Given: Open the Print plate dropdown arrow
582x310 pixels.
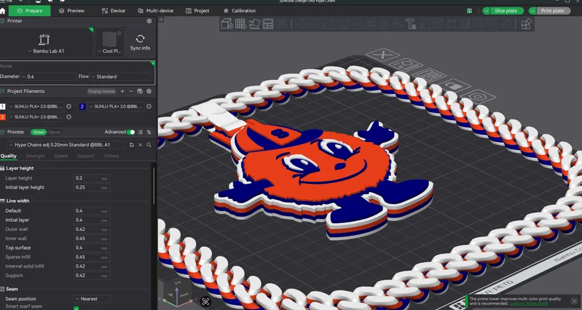Looking at the screenshot, I should [x=533, y=10].
